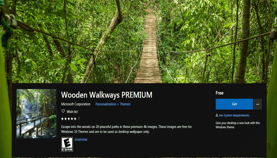Click the ESRB E rating badge
Viewport: 277px width, 158px height.
tap(67, 144)
